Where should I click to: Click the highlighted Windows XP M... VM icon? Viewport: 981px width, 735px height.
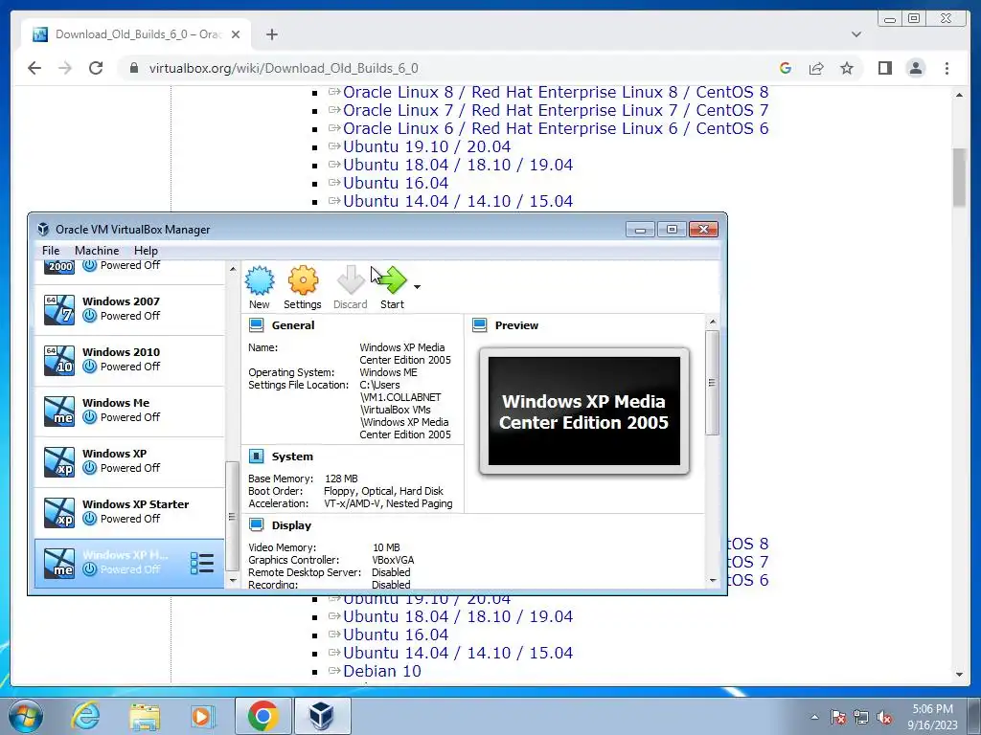point(59,563)
